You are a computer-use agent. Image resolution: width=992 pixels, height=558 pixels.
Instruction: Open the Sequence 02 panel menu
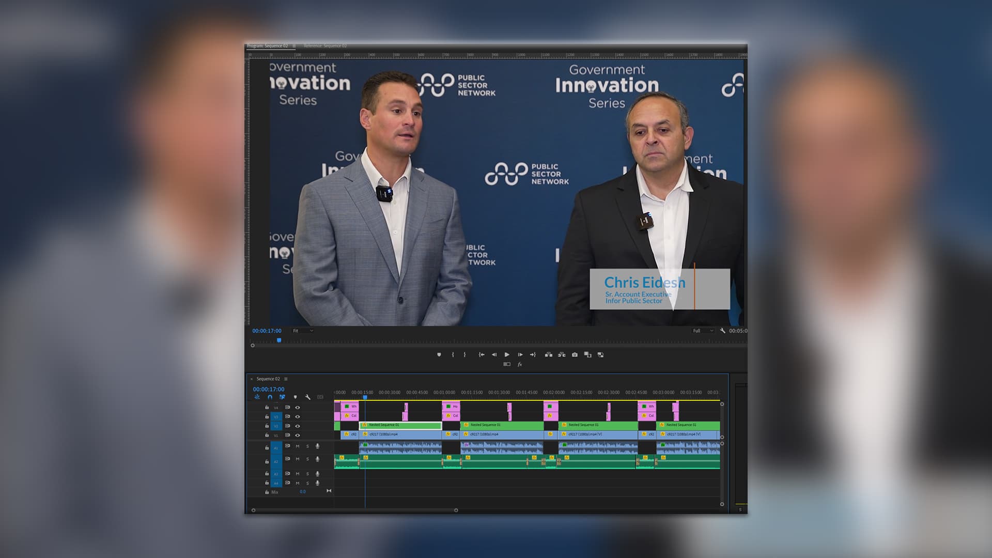(286, 379)
